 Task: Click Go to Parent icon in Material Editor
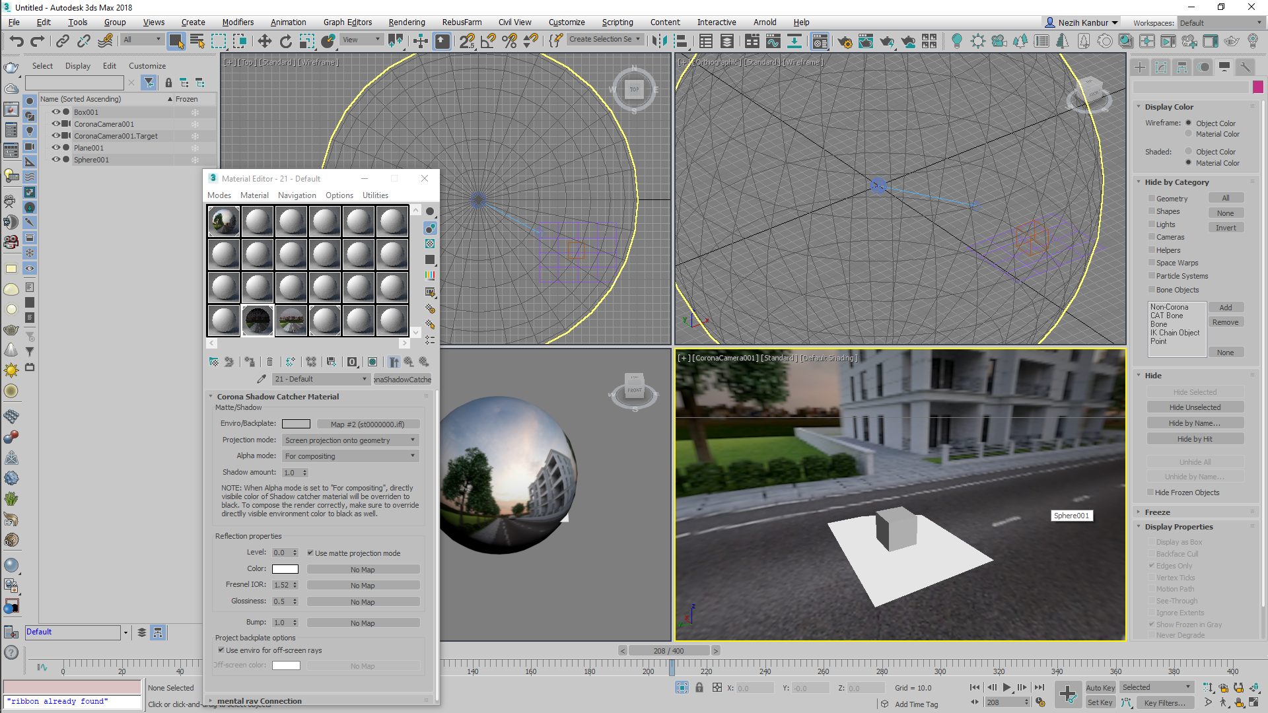point(409,362)
